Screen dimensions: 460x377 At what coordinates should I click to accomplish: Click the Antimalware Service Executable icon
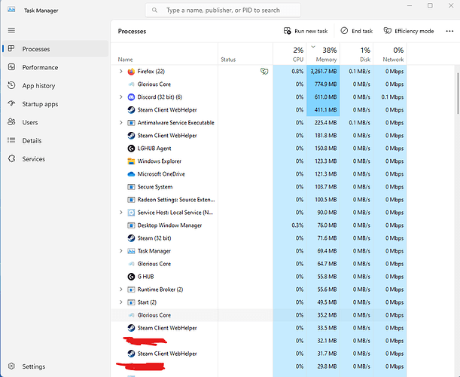pos(131,123)
